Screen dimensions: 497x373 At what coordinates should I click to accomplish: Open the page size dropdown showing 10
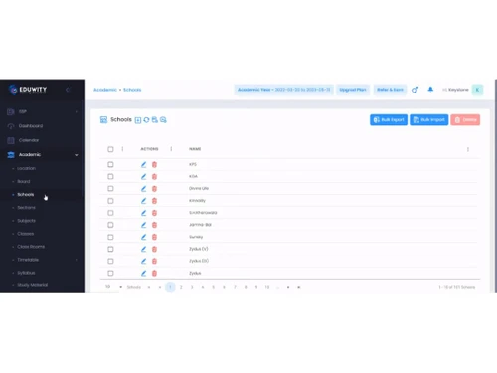click(x=113, y=287)
